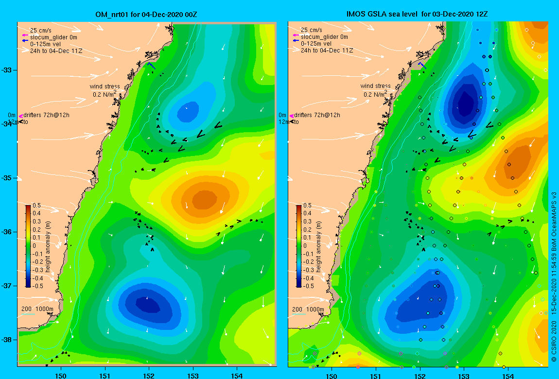The width and height of the screenshot is (559, 379).
Task: Click 'drifters 72h@12h' text in left map
Action: coord(46,115)
